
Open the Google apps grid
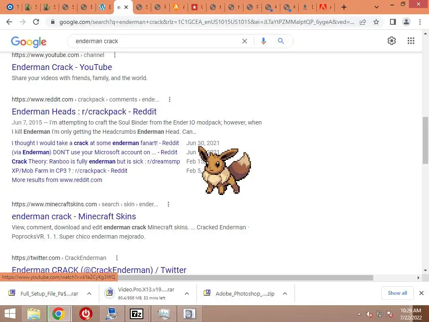coord(411,41)
